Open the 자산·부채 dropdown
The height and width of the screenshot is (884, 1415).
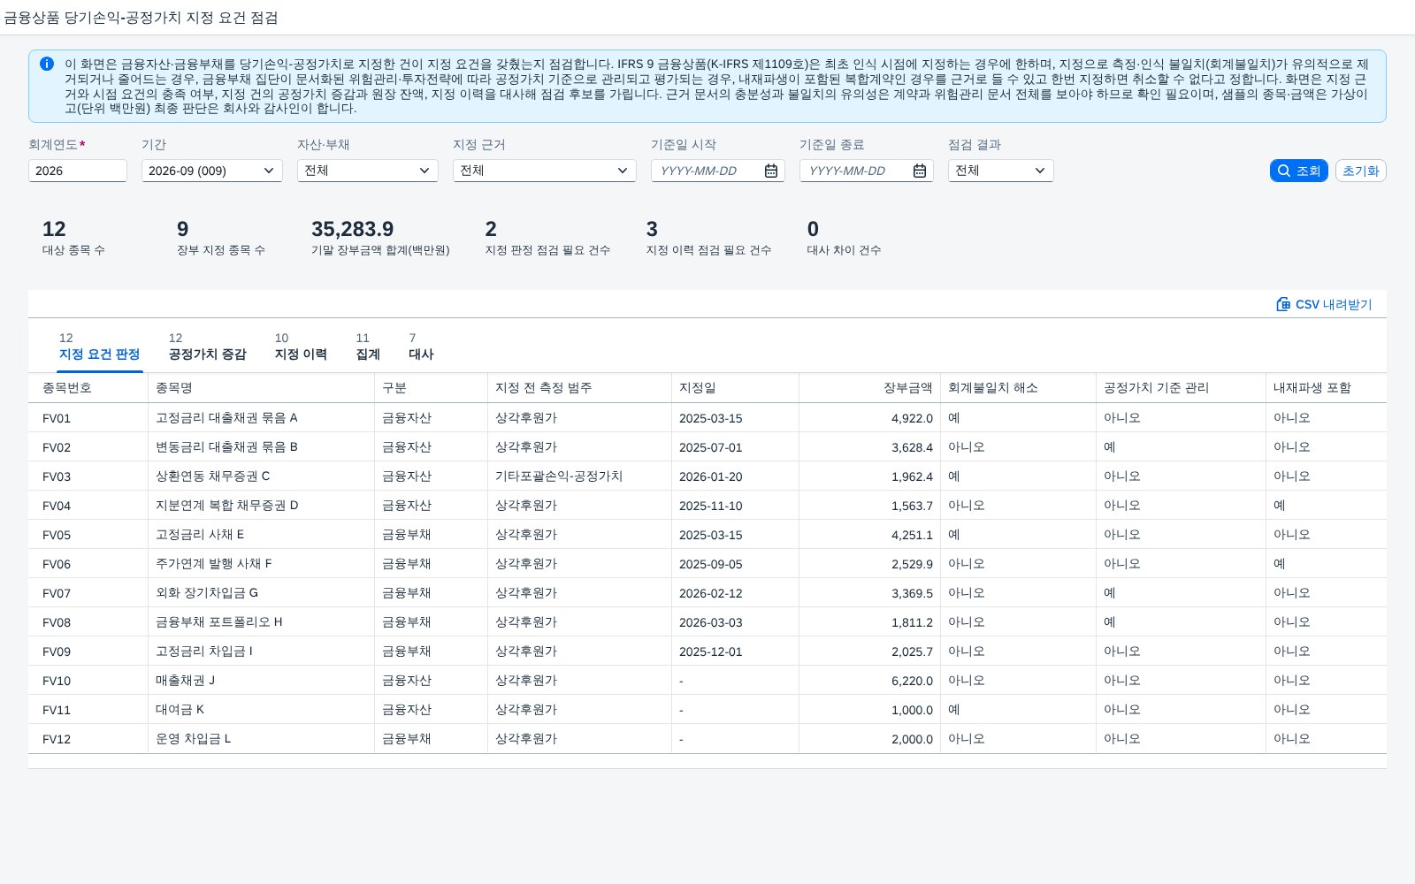pyautogui.click(x=368, y=171)
